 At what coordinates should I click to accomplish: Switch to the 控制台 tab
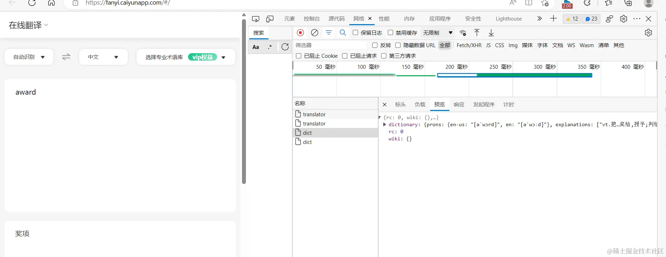click(x=312, y=19)
